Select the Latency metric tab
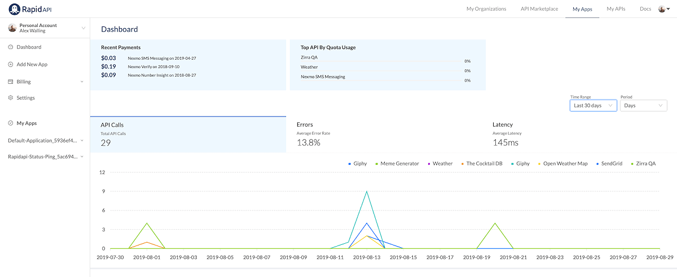 click(579, 135)
